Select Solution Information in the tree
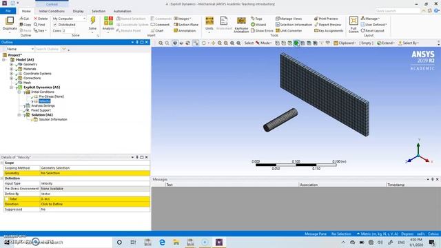This screenshot has width=441, height=248. 53,119
